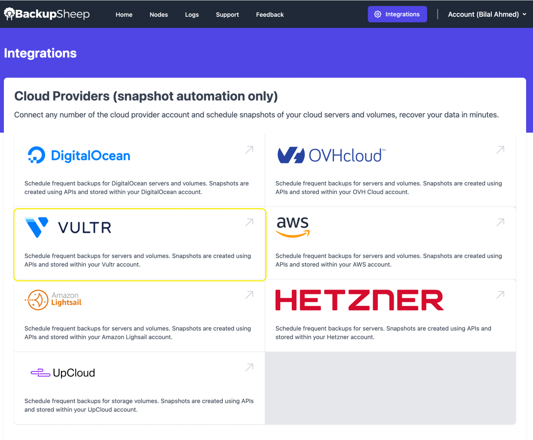The image size is (533, 440).
Task: Select the Amazon Lighsail account description
Action: click(x=138, y=333)
